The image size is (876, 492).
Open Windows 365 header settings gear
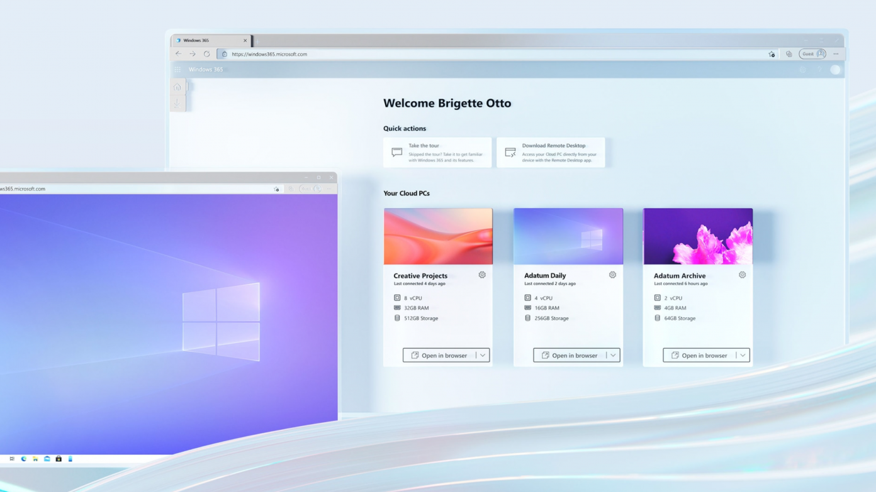pyautogui.click(x=802, y=70)
